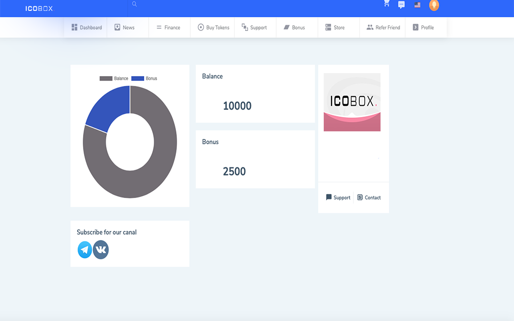Screen dimensions: 514x321
Task: Open the shopping cart icon
Action: pos(387,3)
